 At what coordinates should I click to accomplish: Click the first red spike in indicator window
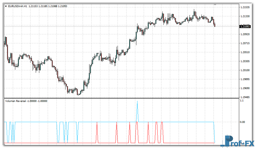coord(97,132)
